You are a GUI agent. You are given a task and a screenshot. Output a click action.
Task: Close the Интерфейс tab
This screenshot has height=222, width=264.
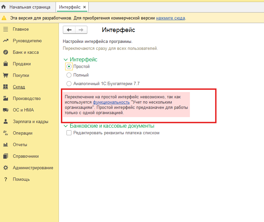tap(84, 7)
